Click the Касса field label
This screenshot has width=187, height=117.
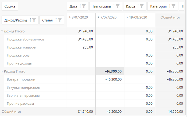(130, 6)
